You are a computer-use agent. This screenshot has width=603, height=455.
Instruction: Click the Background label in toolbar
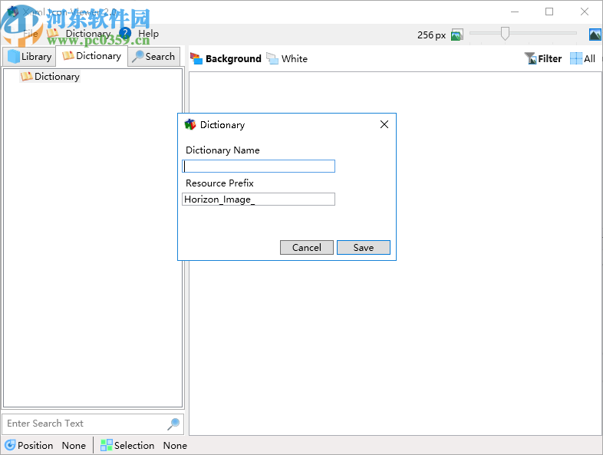point(233,59)
